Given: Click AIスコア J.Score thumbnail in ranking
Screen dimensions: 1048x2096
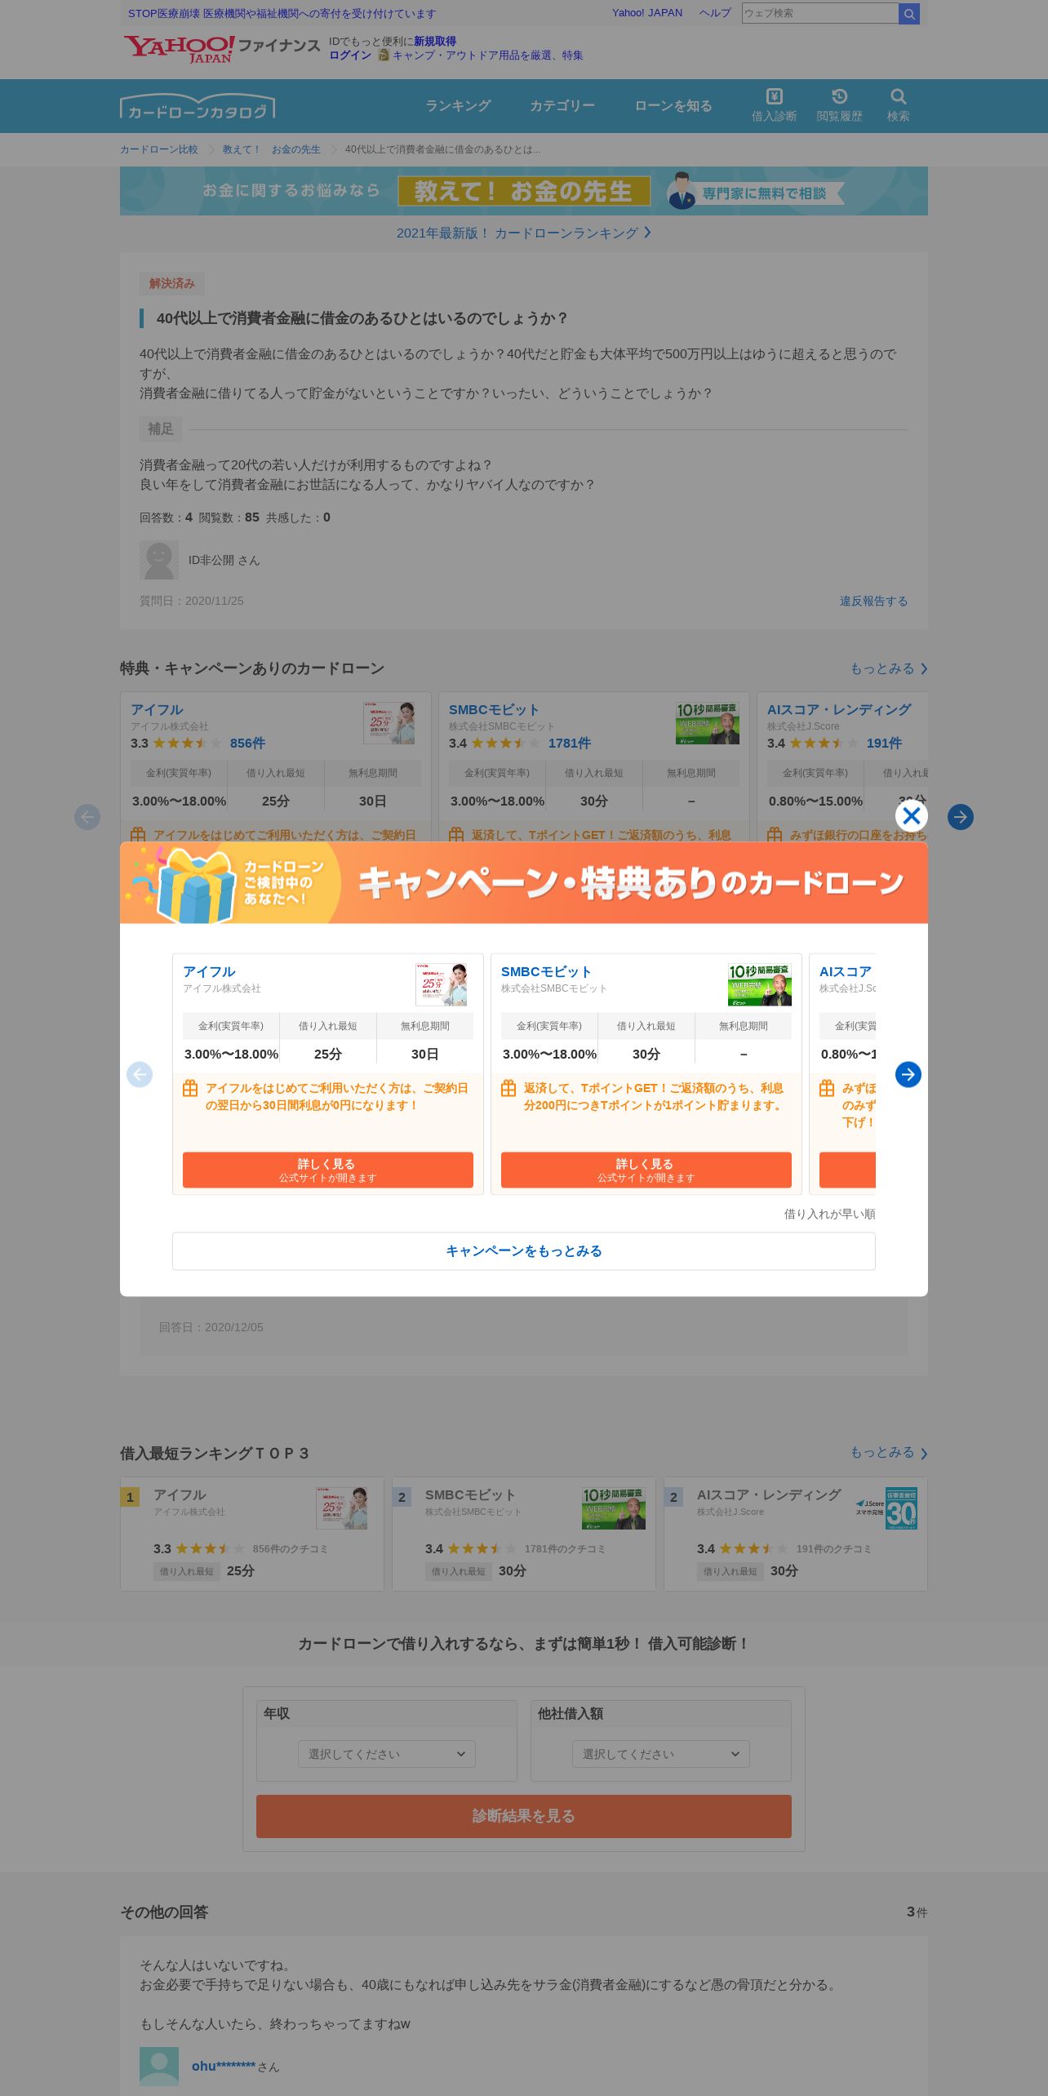Looking at the screenshot, I should 886,1508.
